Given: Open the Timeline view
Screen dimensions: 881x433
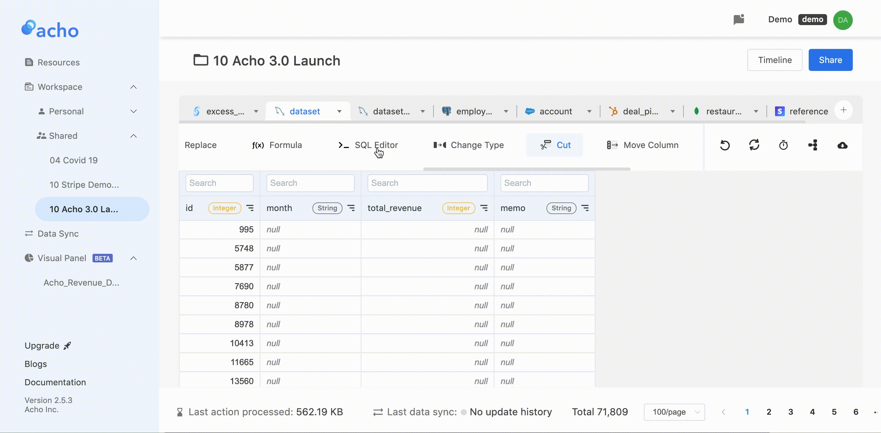Looking at the screenshot, I should (x=775, y=60).
